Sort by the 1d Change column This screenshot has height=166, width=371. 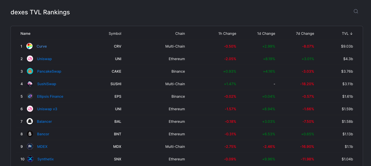266,34
